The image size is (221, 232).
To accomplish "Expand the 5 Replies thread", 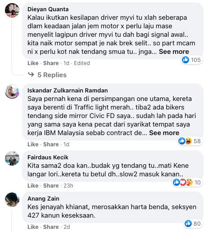I will click(x=52, y=75).
